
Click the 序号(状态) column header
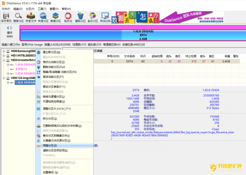pyautogui.click(x=113, y=56)
